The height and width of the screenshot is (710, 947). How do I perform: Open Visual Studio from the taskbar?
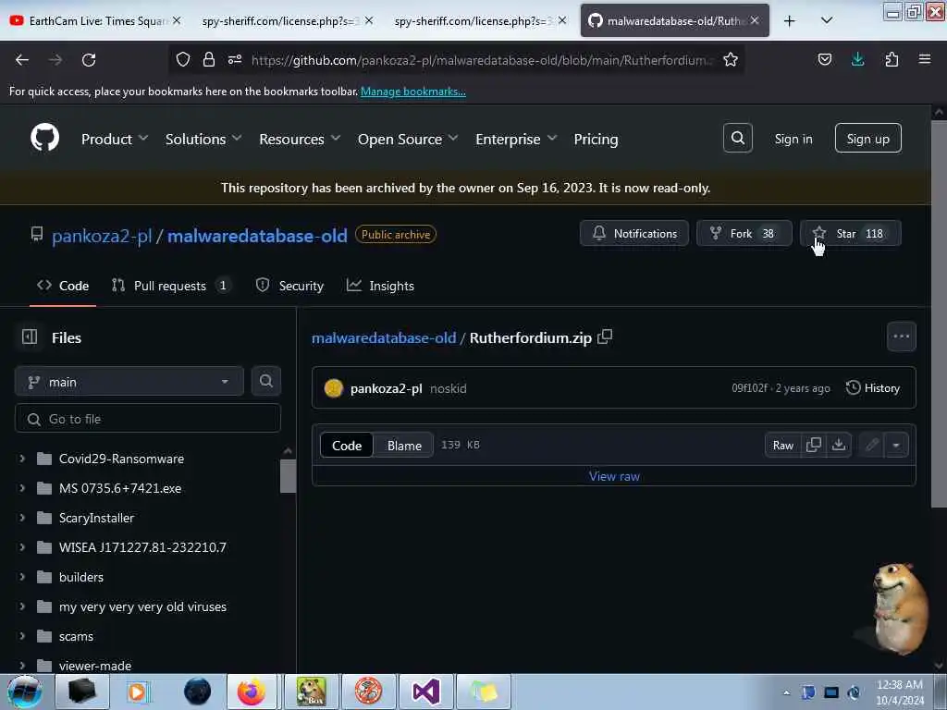pyautogui.click(x=425, y=692)
